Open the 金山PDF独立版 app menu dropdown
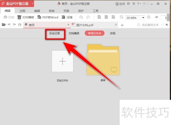171x125 pixels. pos(32,4)
